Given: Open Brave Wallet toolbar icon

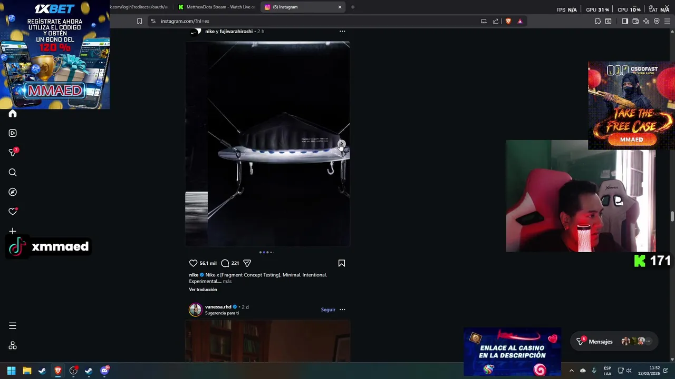Looking at the screenshot, I should tap(635, 21).
